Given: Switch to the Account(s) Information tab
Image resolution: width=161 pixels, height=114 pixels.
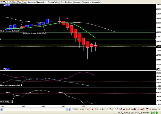Looking at the screenshot, I should tap(37, 2).
